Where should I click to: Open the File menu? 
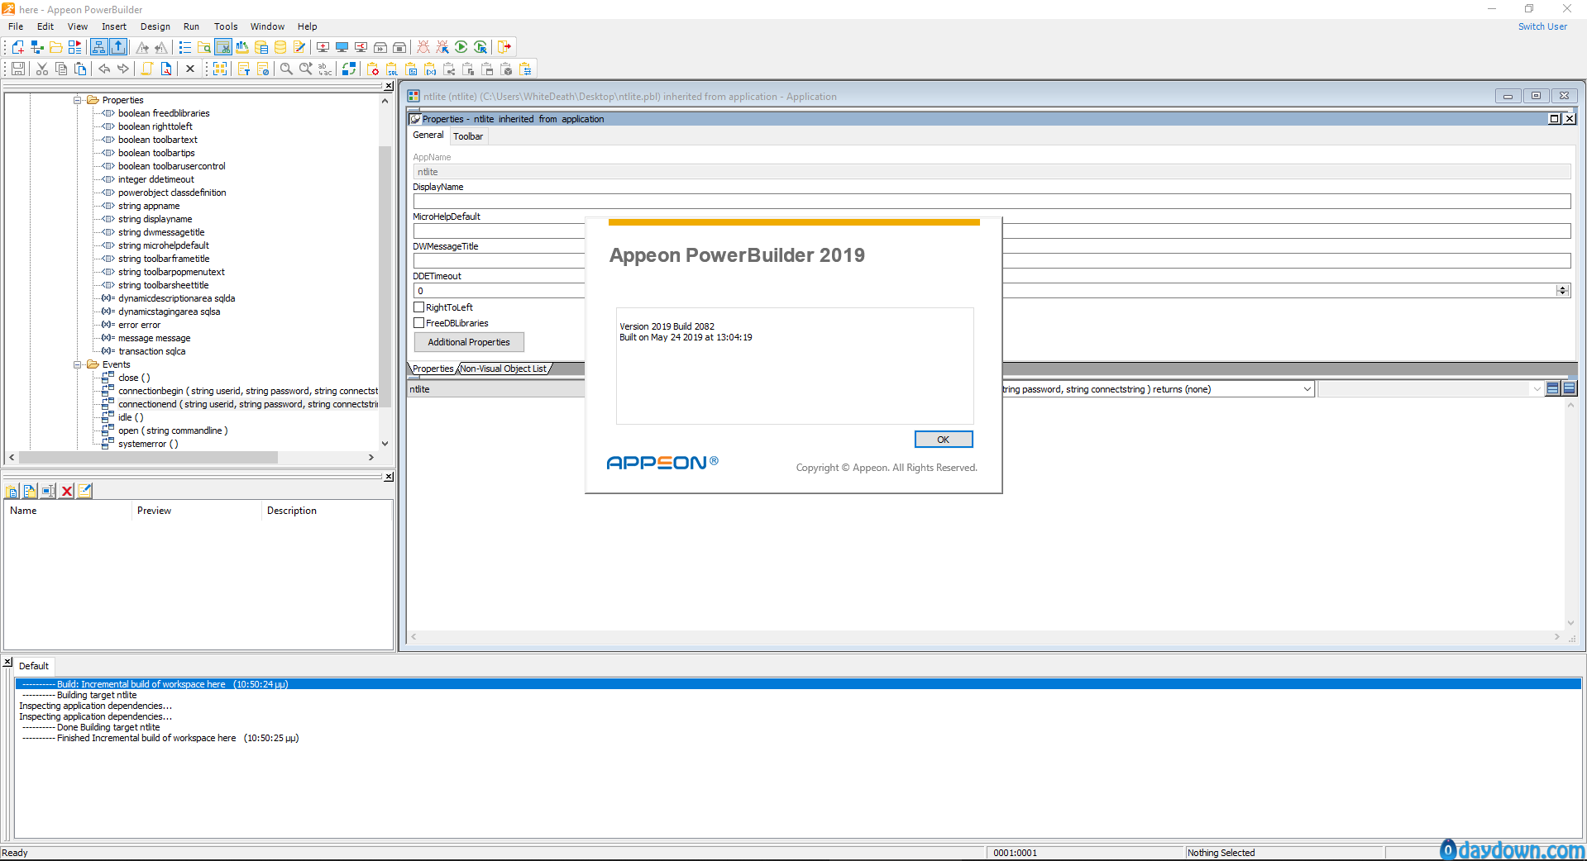16,26
